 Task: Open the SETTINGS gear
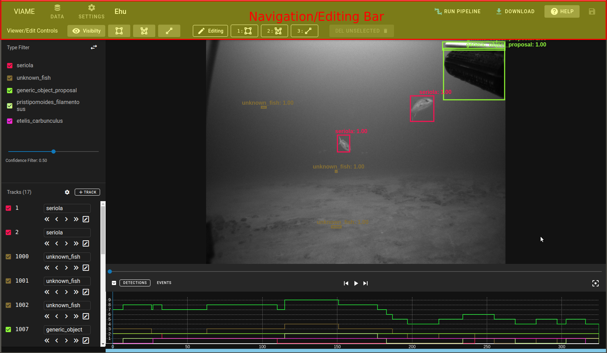point(91,11)
